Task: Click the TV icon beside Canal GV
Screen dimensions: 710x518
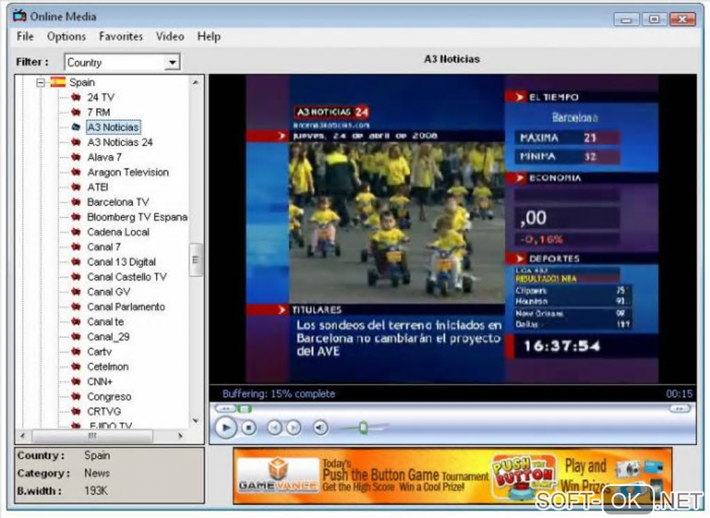Action: coord(76,291)
